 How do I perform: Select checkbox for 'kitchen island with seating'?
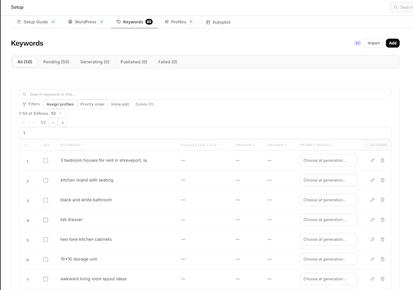tap(45, 180)
